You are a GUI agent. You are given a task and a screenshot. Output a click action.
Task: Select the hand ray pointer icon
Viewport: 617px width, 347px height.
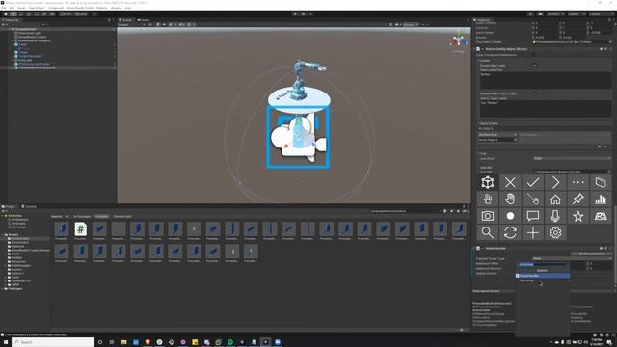533,200
